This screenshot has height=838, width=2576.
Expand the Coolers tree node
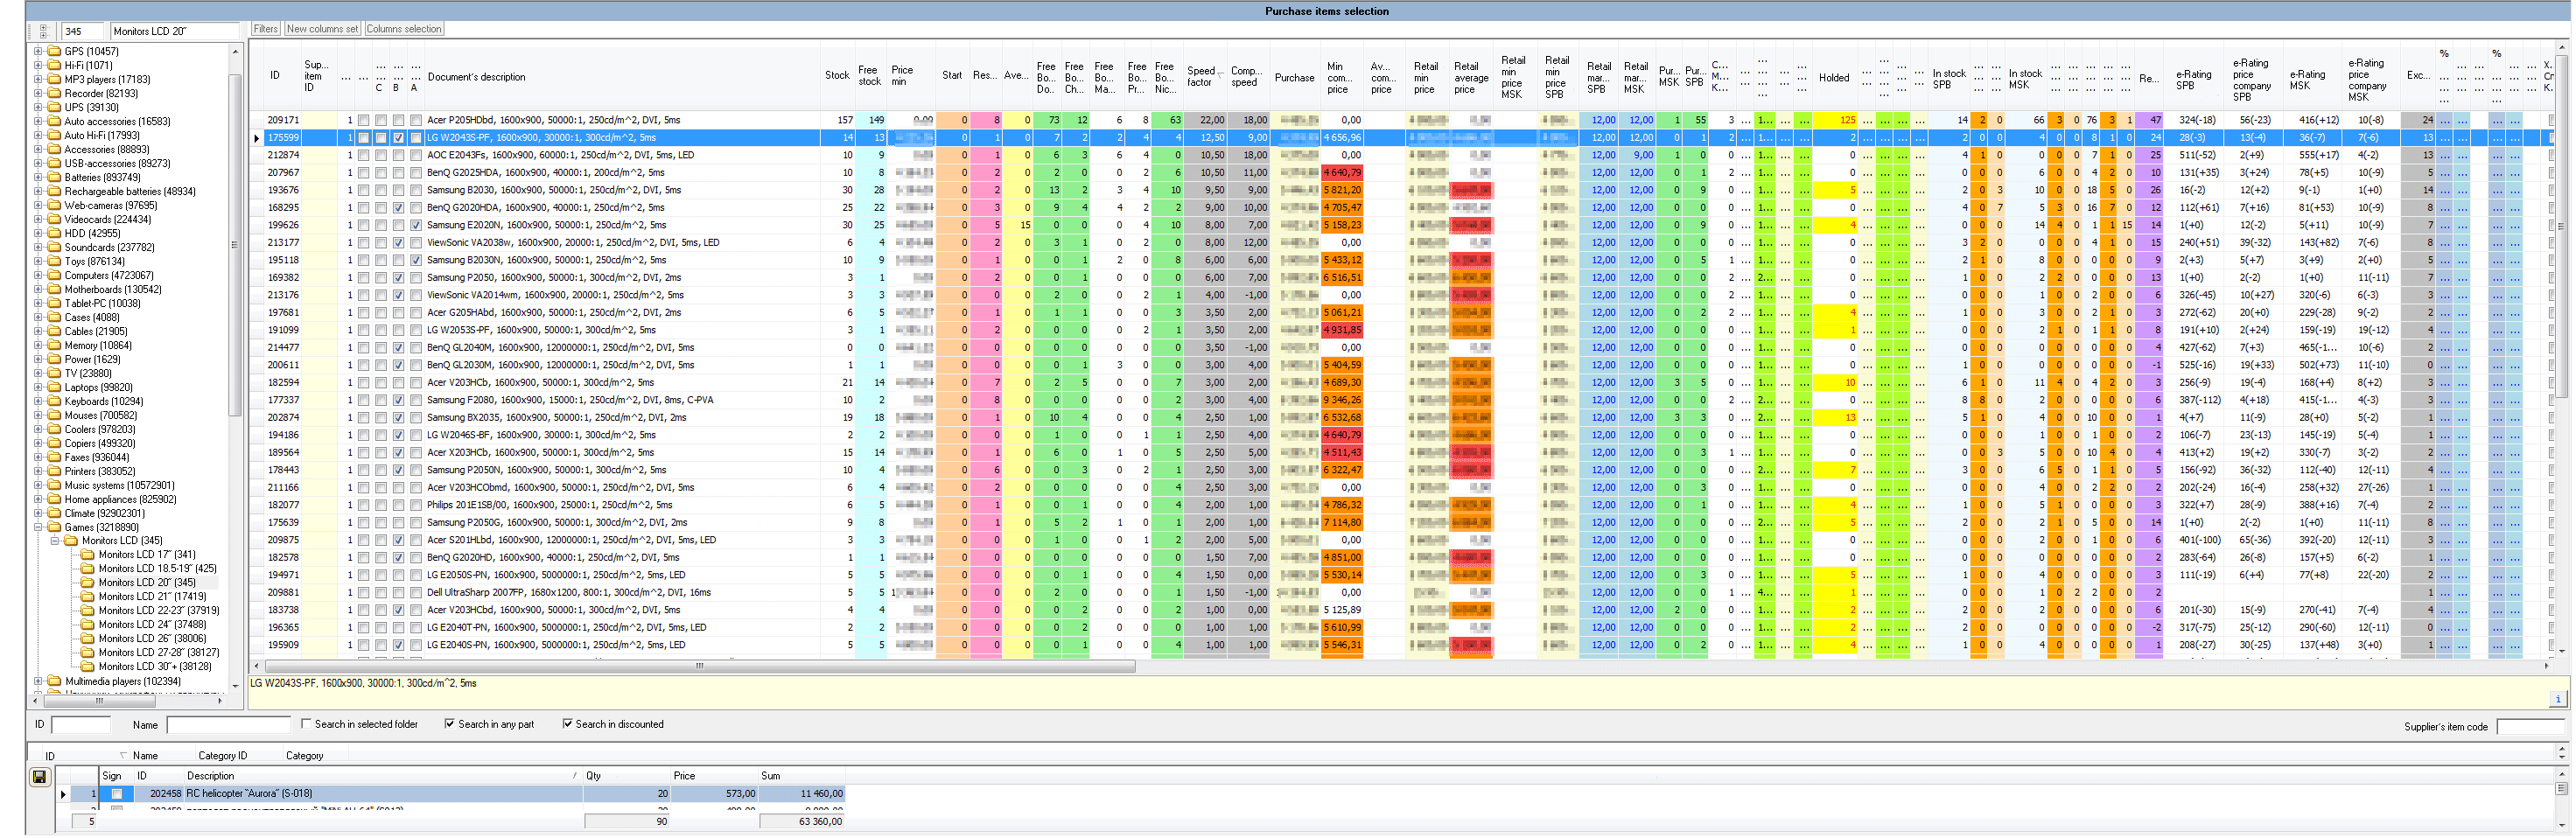pyautogui.click(x=38, y=429)
